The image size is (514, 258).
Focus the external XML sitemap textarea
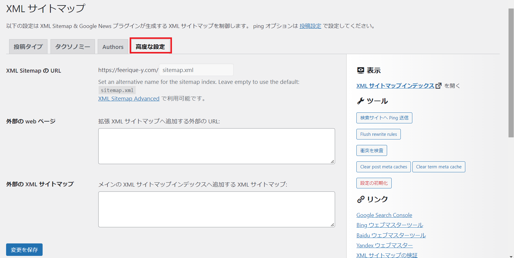216,209
